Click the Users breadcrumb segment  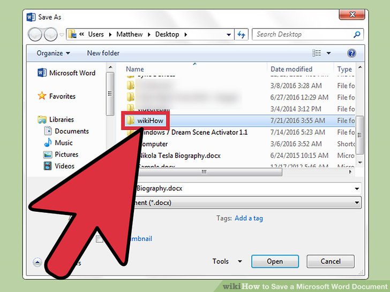coord(96,34)
